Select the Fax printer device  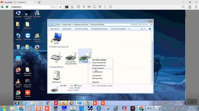click(56, 57)
